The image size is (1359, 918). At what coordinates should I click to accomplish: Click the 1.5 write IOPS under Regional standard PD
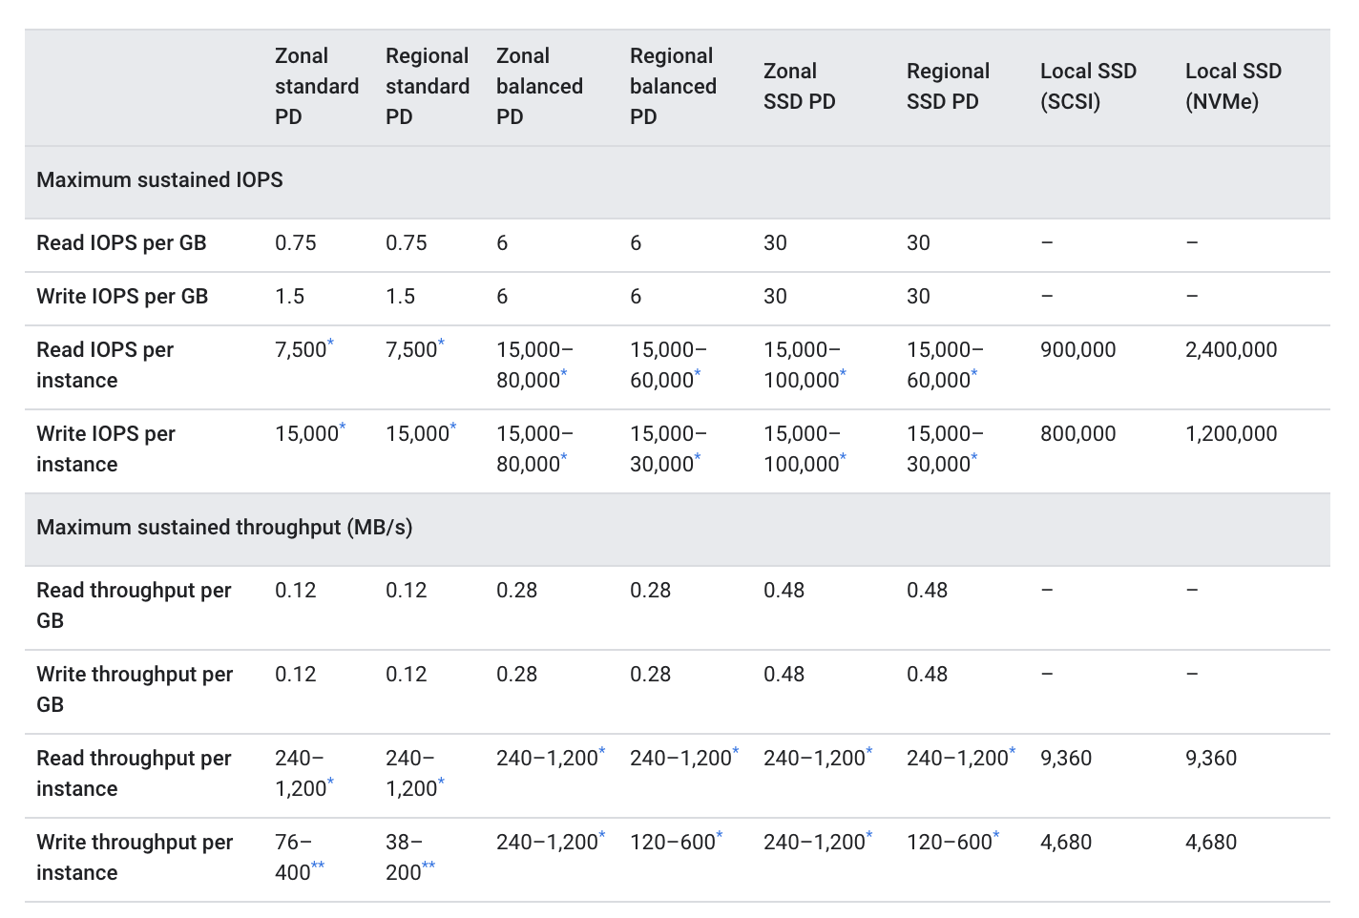coord(401,296)
